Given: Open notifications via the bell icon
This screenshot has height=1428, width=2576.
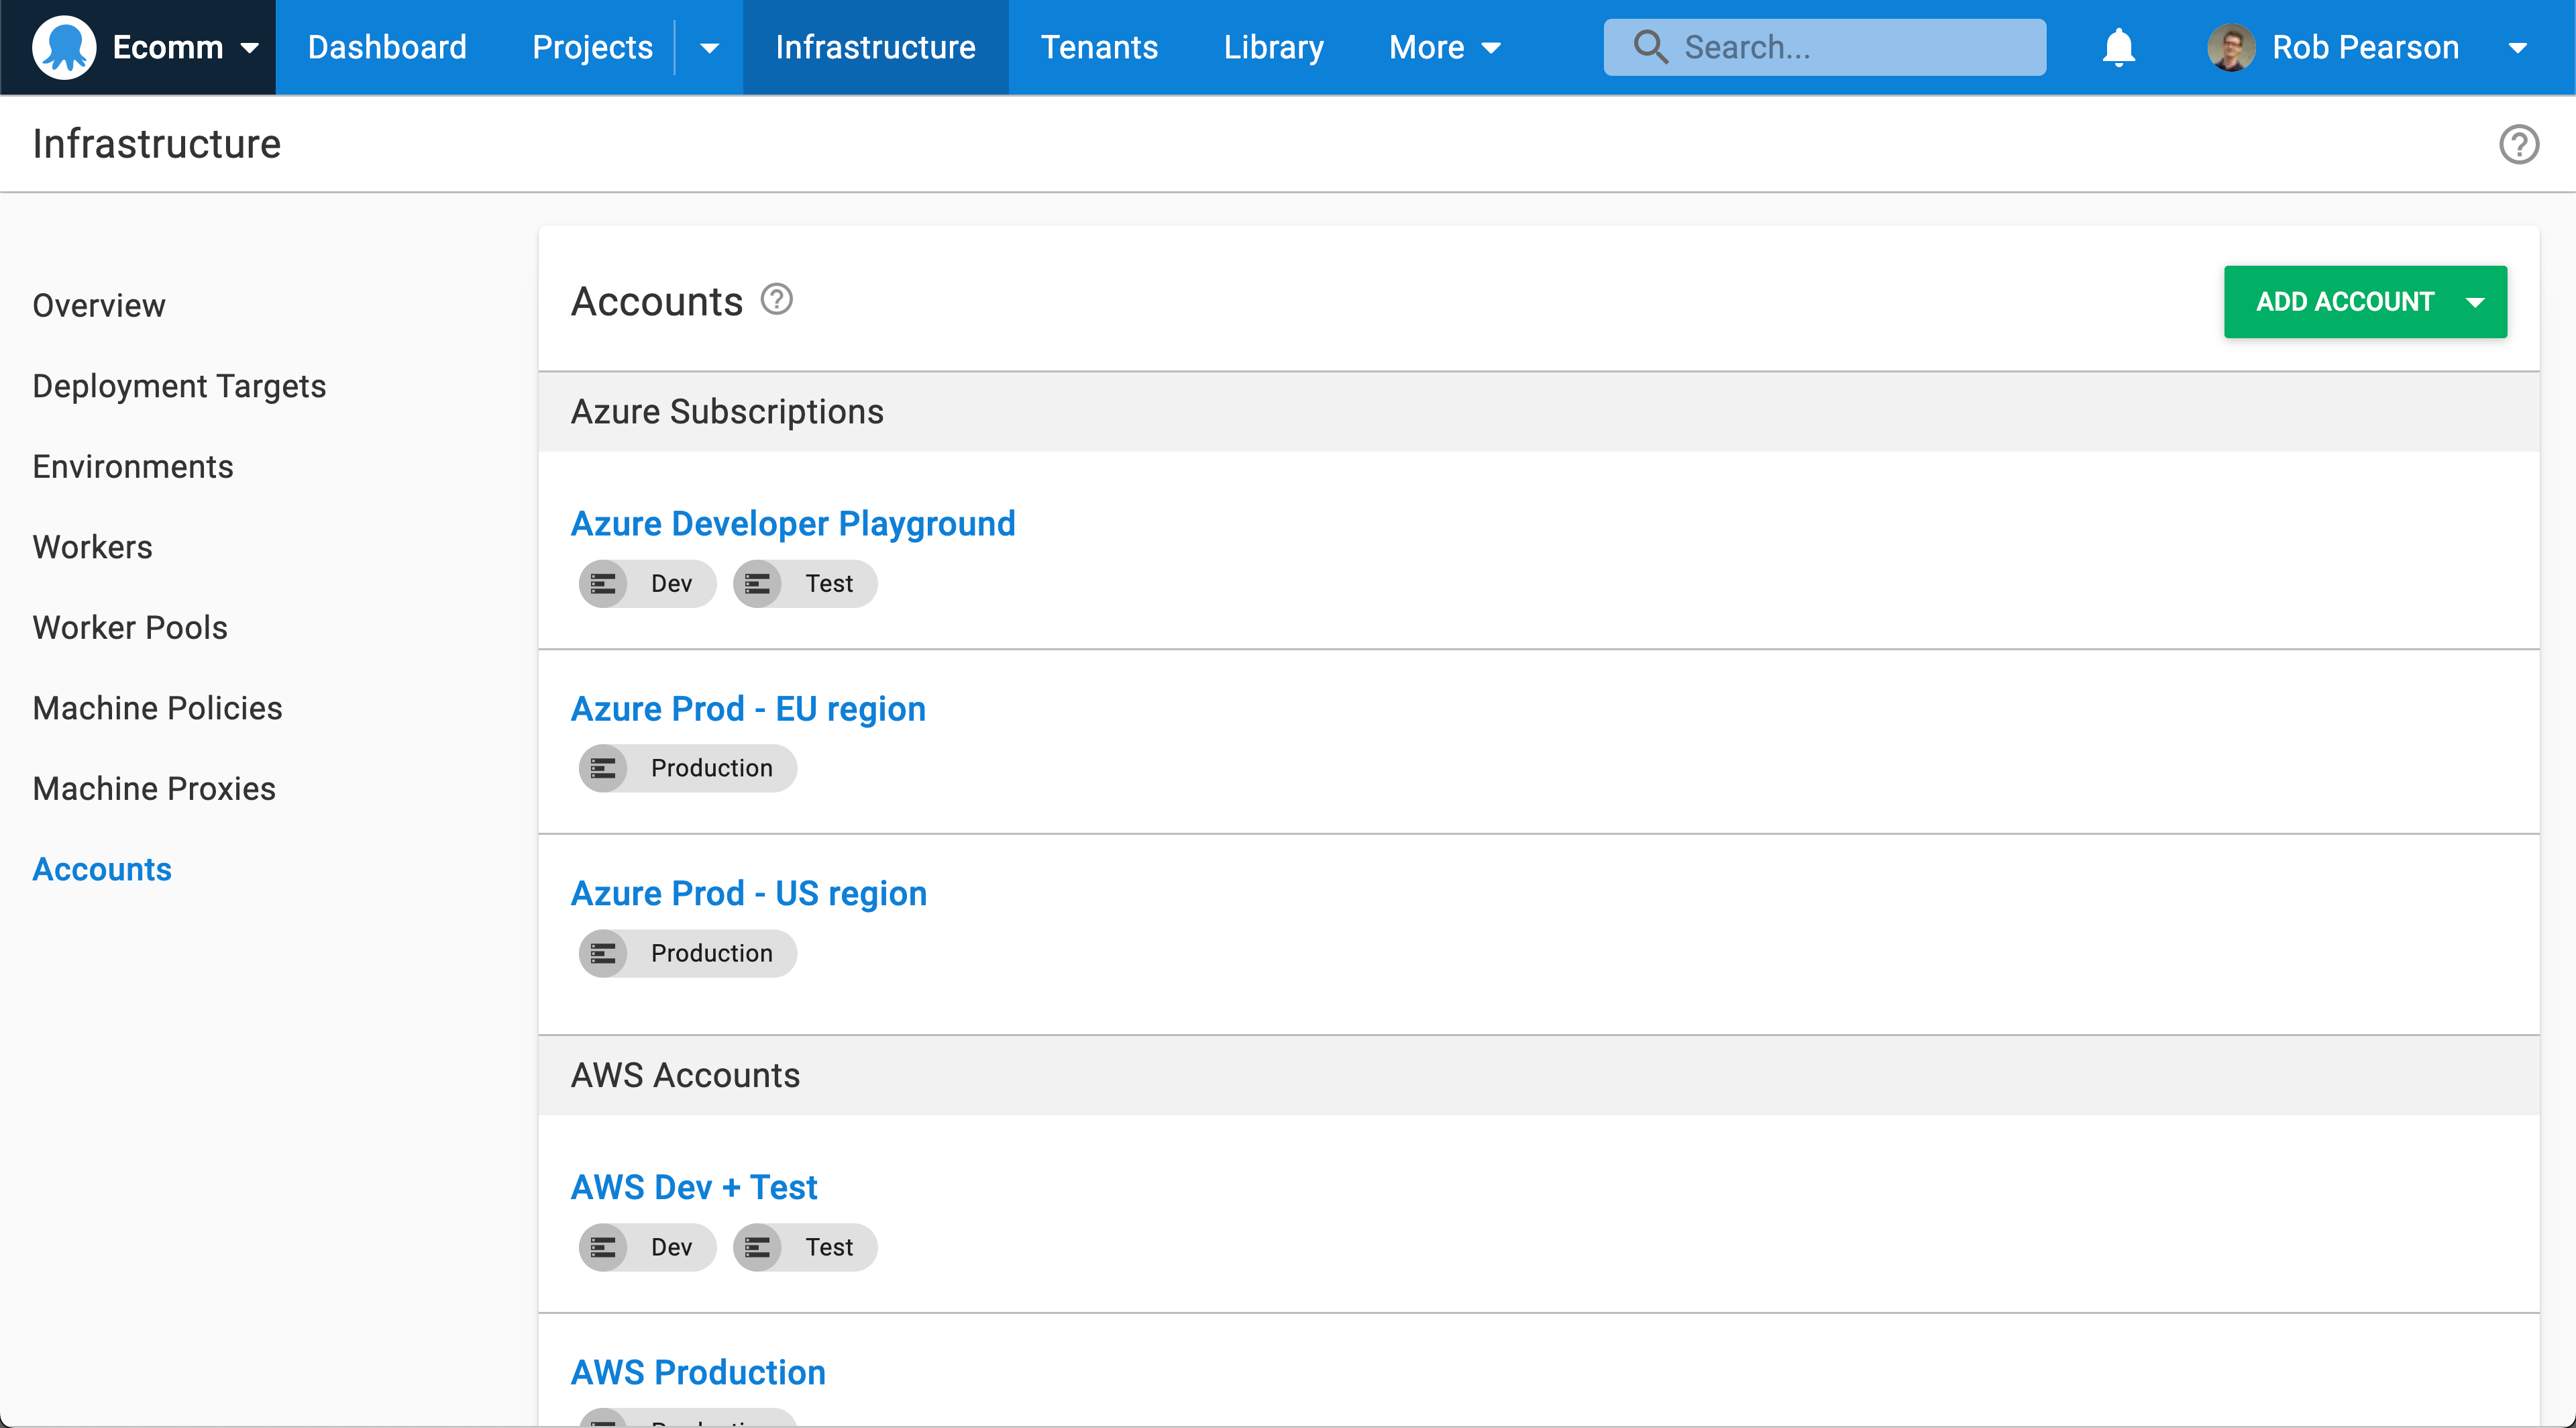Looking at the screenshot, I should pos(2118,46).
